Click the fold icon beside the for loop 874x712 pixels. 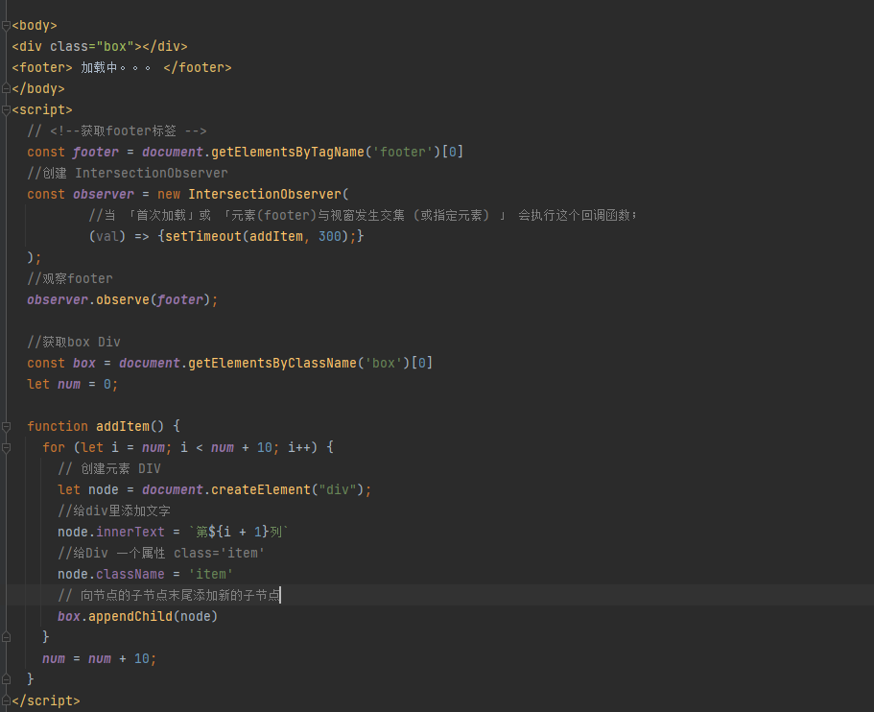pyautogui.click(x=5, y=446)
